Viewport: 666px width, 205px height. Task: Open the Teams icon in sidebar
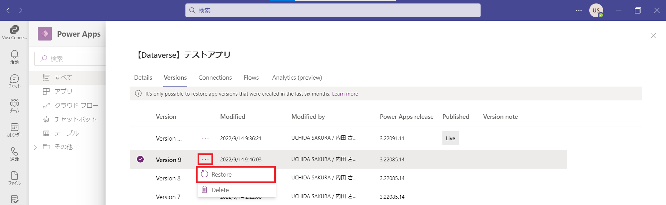14,105
